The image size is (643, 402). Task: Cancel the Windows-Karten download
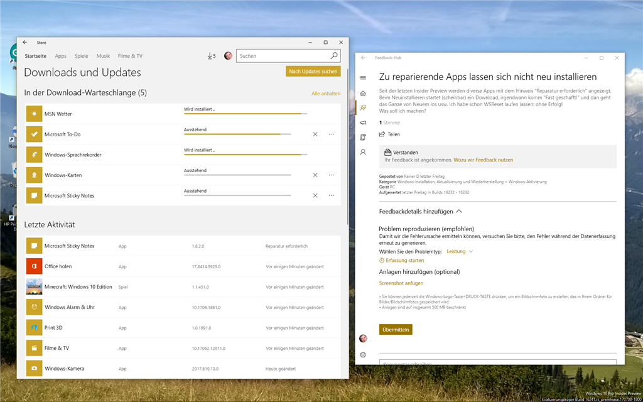click(315, 175)
